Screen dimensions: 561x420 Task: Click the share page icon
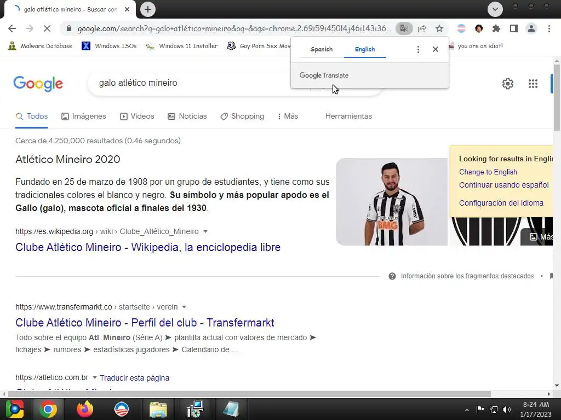[x=422, y=28]
